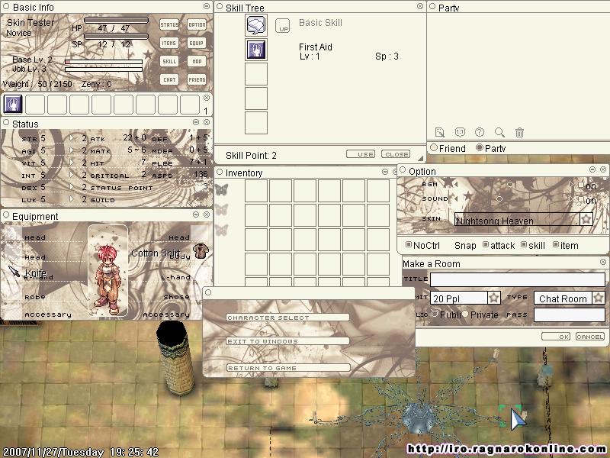This screenshot has height=458, width=610.
Task: Level up Basic Skill with UP button
Action: point(282,26)
